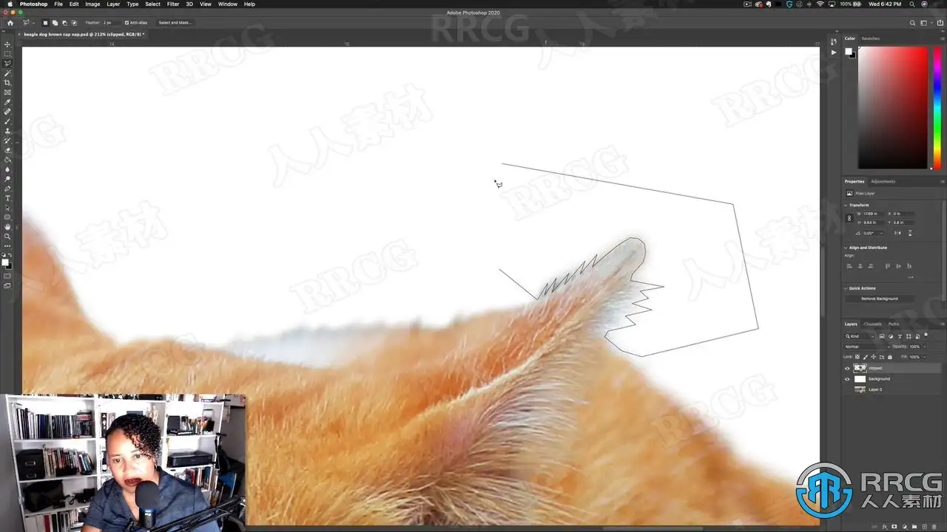Open the Select menu
Viewport: 947px width, 532px height.
(152, 4)
